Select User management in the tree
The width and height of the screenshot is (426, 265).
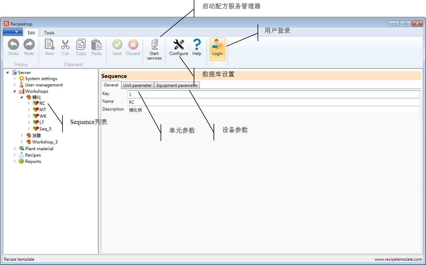tap(44, 85)
